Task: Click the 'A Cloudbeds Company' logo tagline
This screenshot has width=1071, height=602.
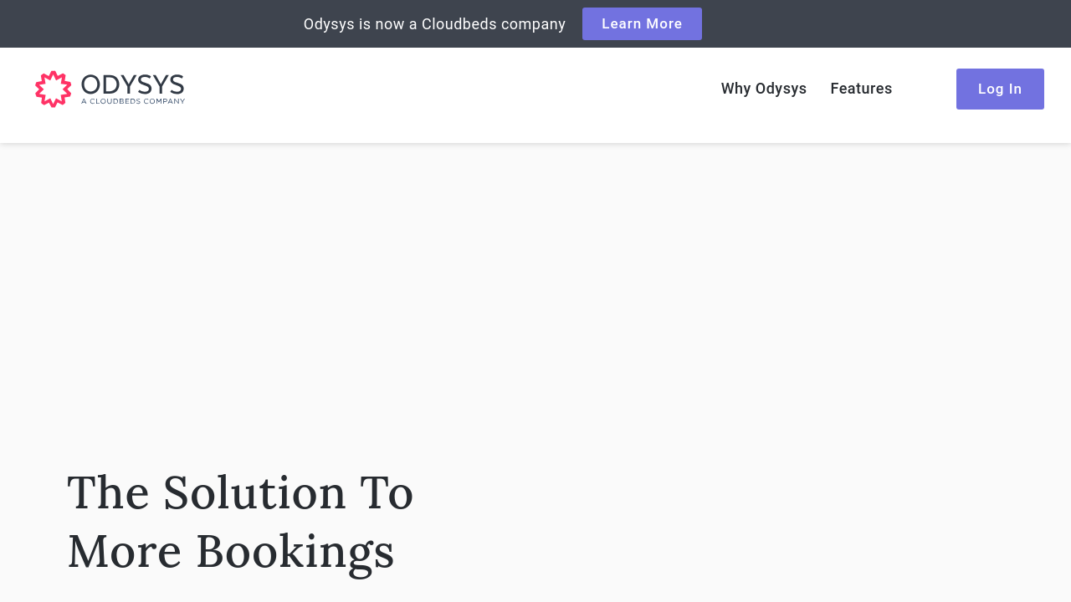Action: coord(133,101)
